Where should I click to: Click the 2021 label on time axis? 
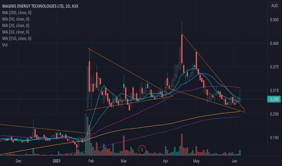click(57, 161)
